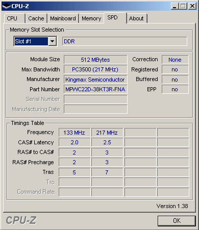Click the Kingmax Semiconductor manufacturer value
Screen dimensions: 199x230
coord(95,80)
